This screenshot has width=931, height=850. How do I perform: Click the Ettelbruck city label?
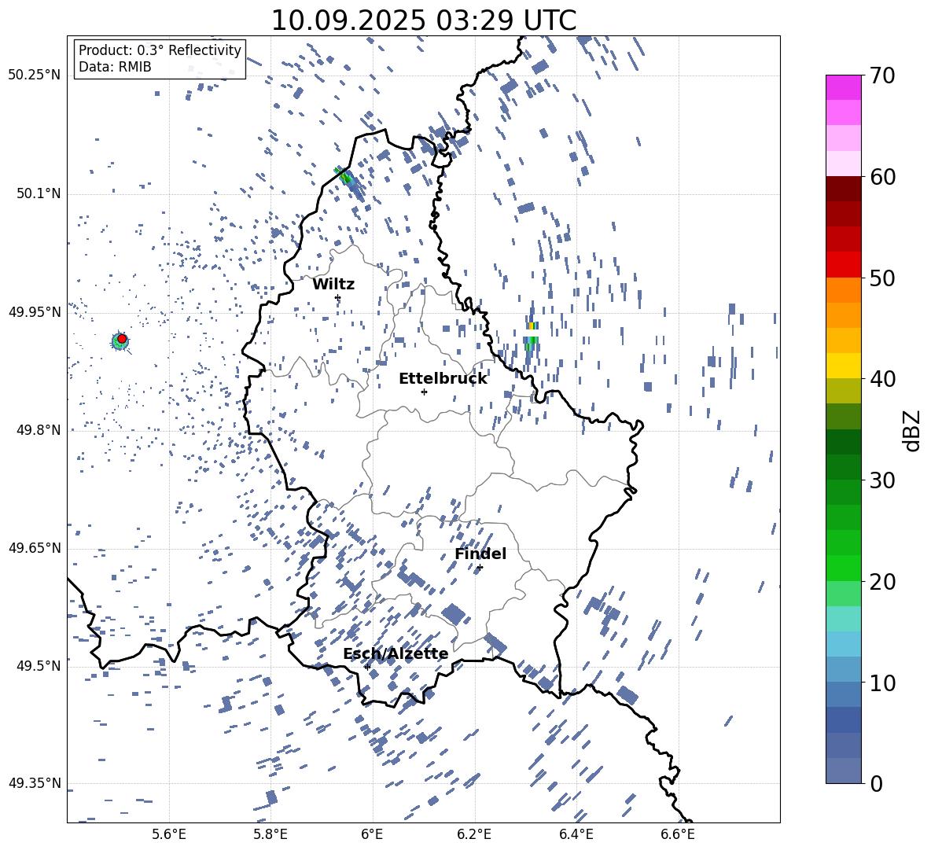pyautogui.click(x=443, y=379)
